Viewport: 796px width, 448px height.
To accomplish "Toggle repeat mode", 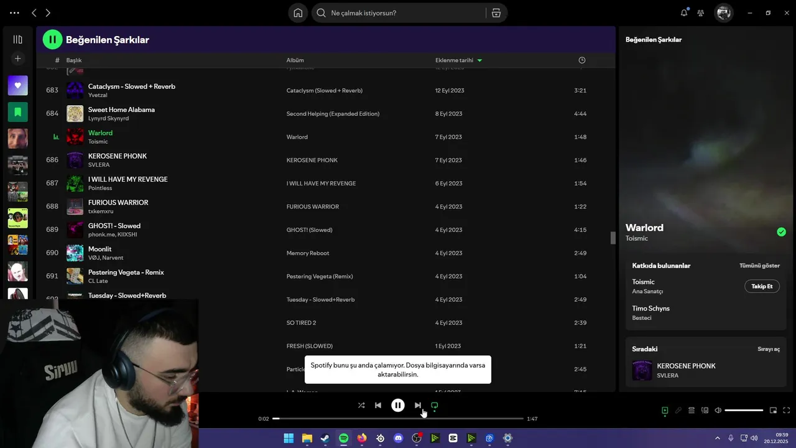I will pyautogui.click(x=435, y=405).
